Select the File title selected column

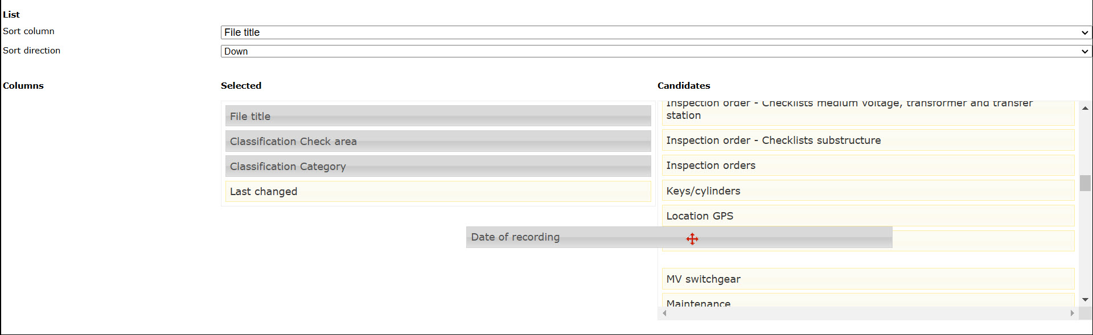pos(438,116)
